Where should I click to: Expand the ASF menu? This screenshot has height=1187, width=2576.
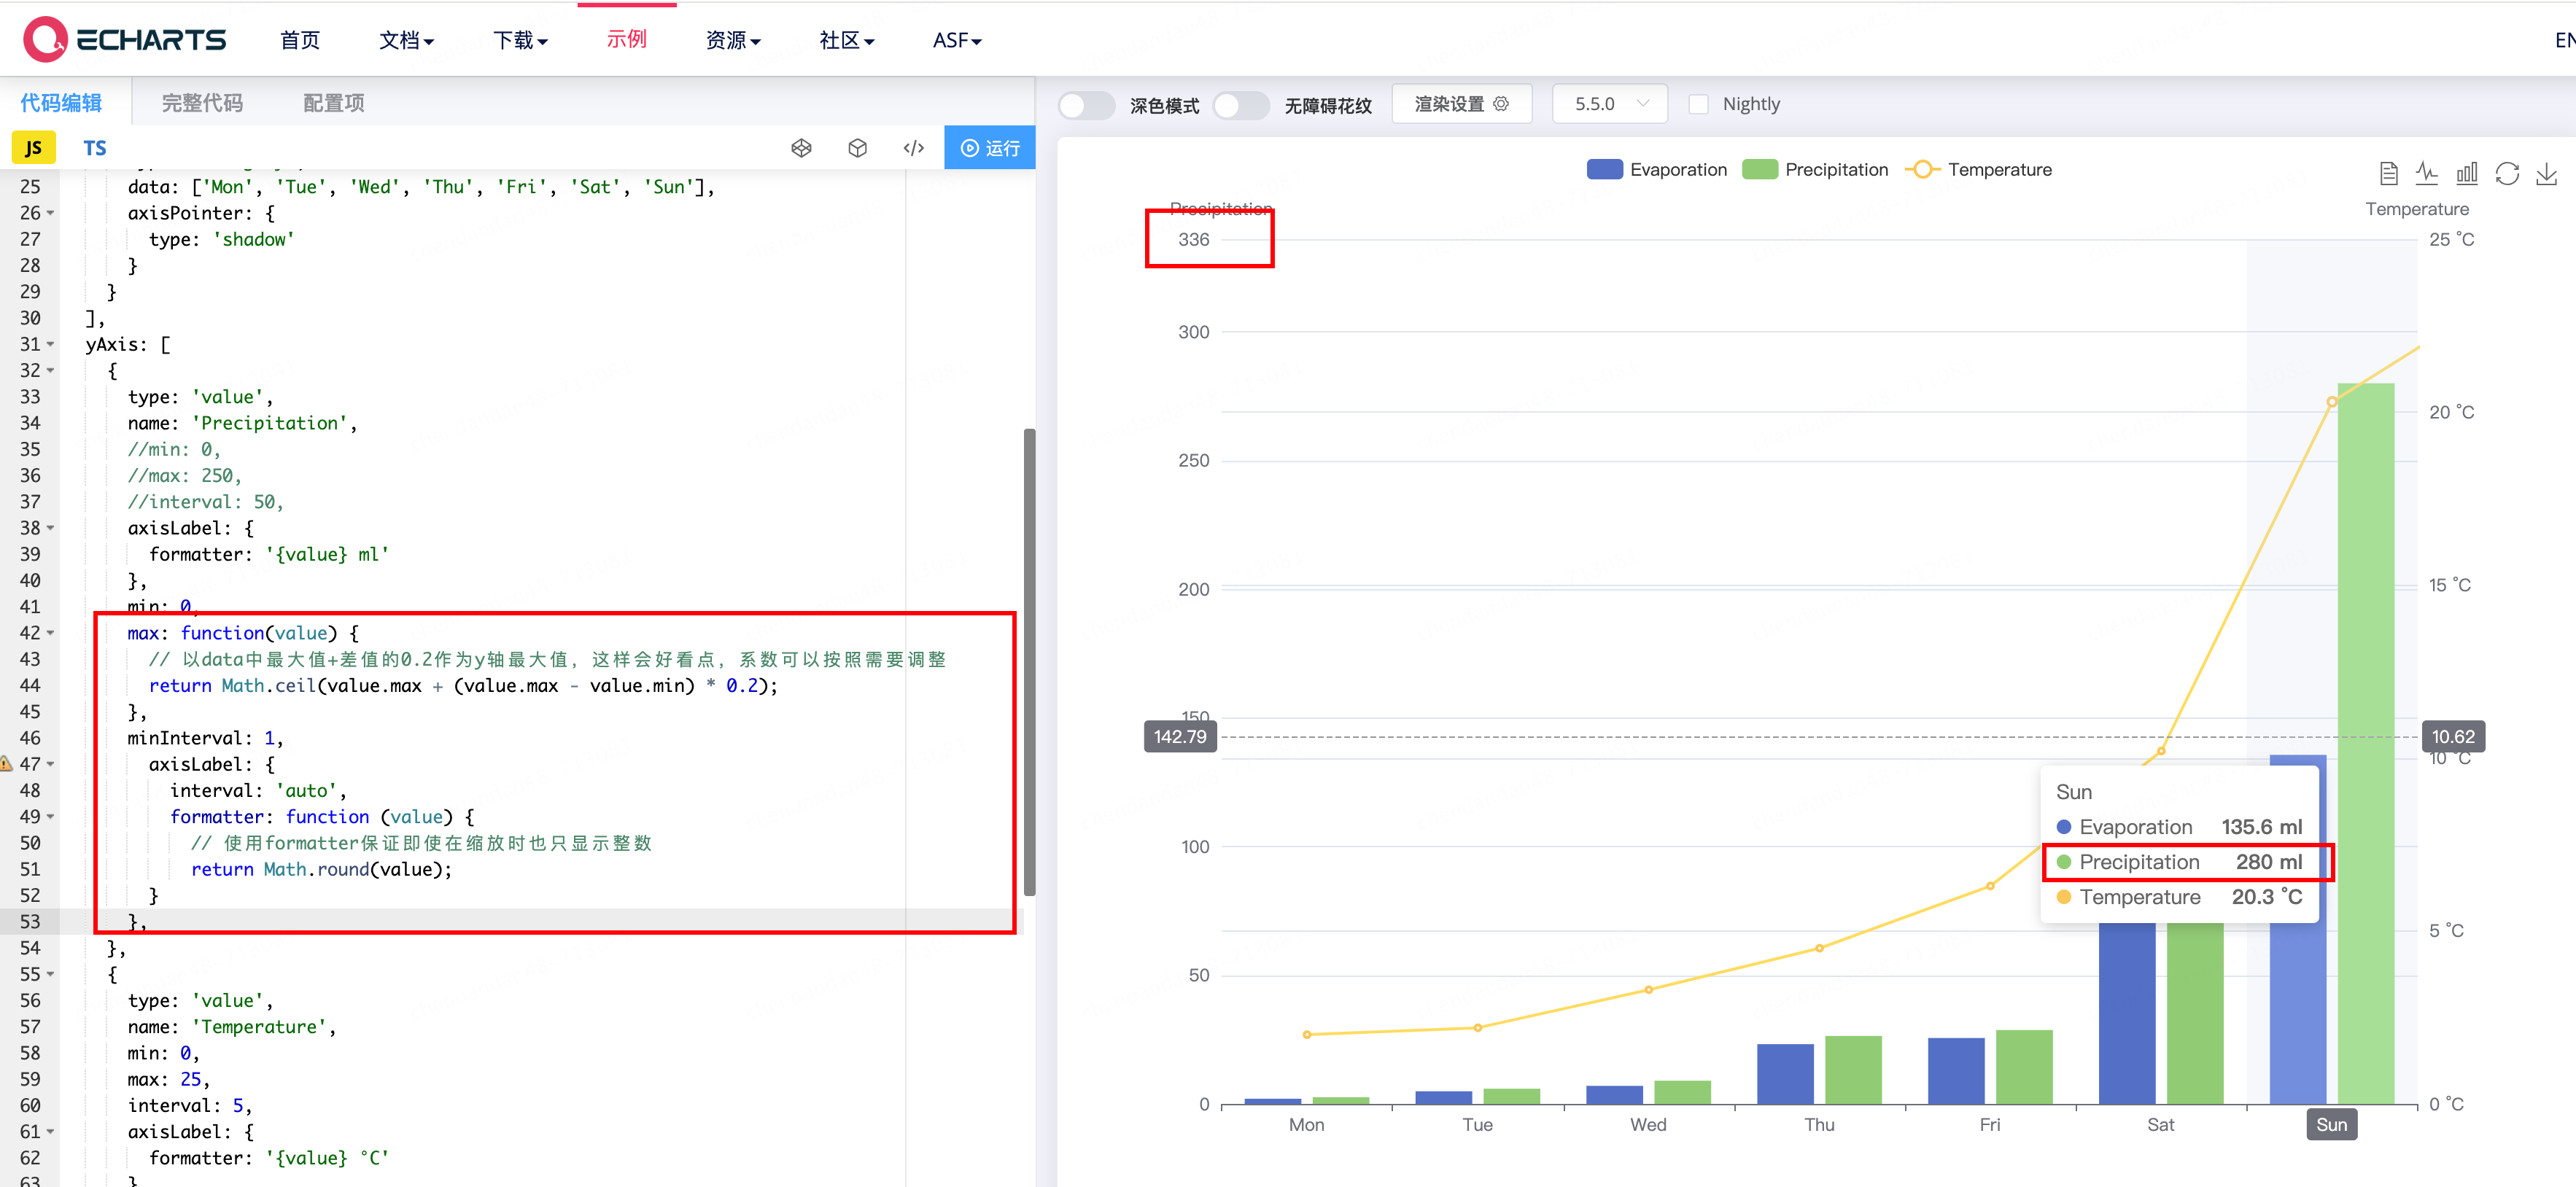coord(957,40)
